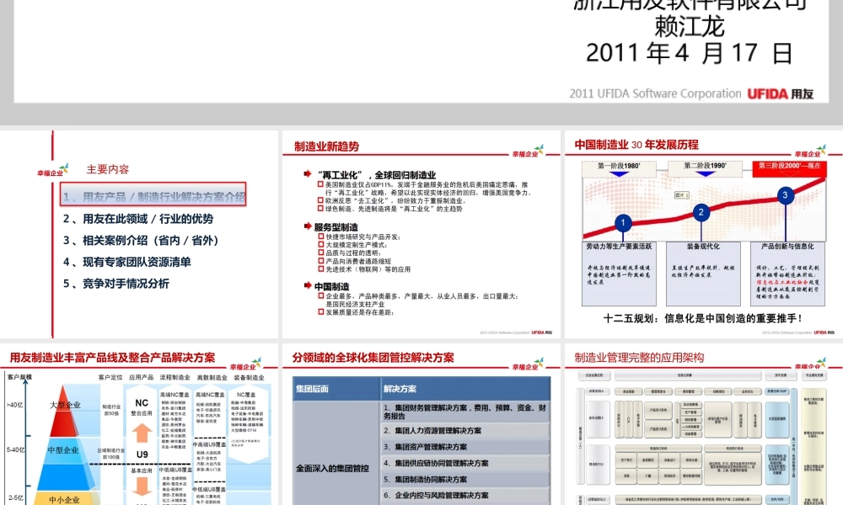
Task: Click the 主要内容 heading
Action: click(108, 169)
